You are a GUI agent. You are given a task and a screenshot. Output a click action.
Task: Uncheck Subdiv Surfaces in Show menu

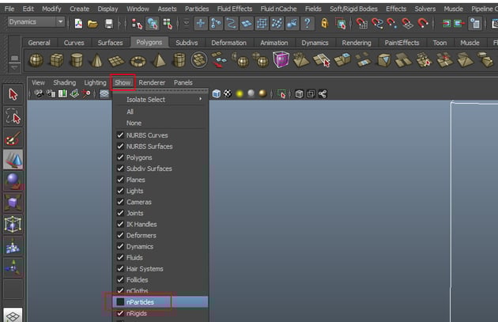[x=160, y=169]
